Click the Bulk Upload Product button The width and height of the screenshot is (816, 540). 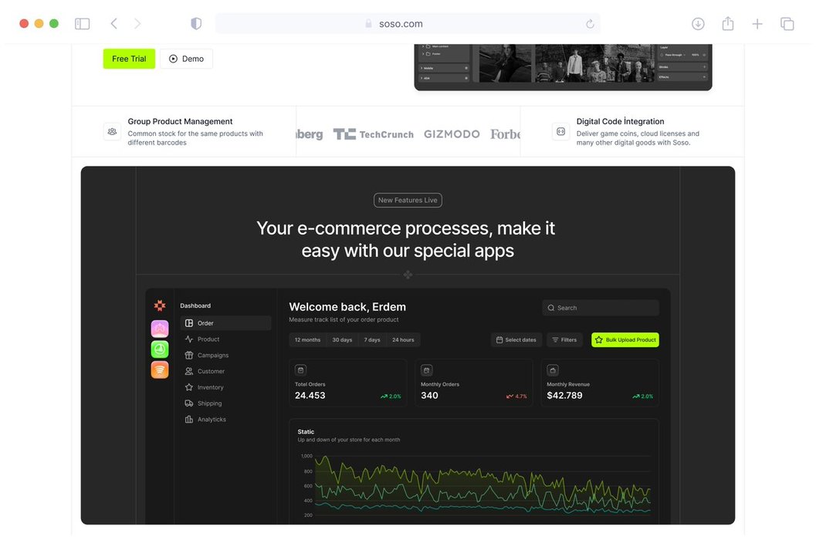coord(625,339)
